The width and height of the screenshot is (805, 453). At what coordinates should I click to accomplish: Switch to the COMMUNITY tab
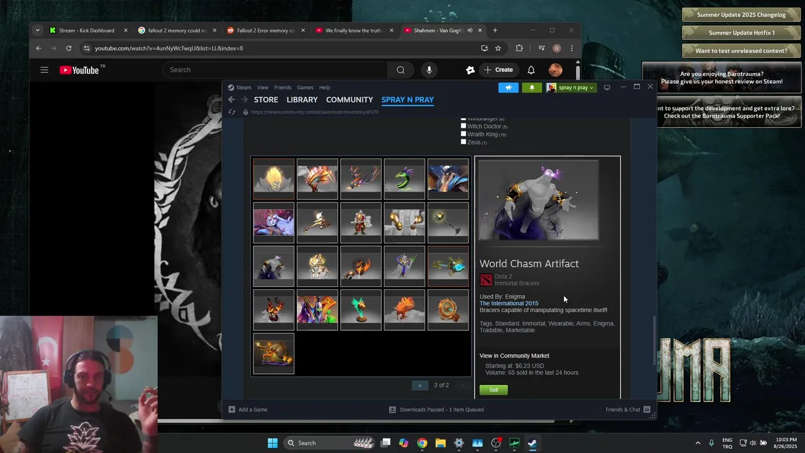click(350, 99)
